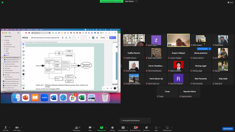This screenshot has width=235, height=132.
Task: Click the Miro search magnifier icon
Action: pyautogui.click(x=70, y=38)
